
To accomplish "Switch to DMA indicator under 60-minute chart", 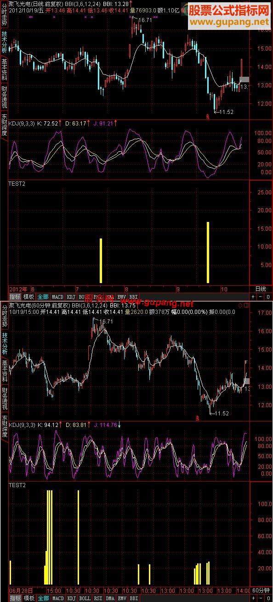I will tap(110, 598).
